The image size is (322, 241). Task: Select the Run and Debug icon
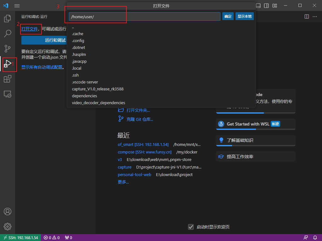8,64
